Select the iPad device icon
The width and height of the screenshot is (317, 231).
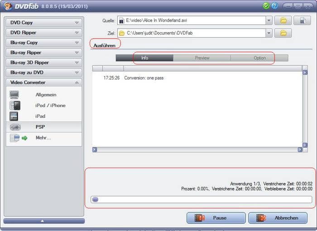click(14, 116)
